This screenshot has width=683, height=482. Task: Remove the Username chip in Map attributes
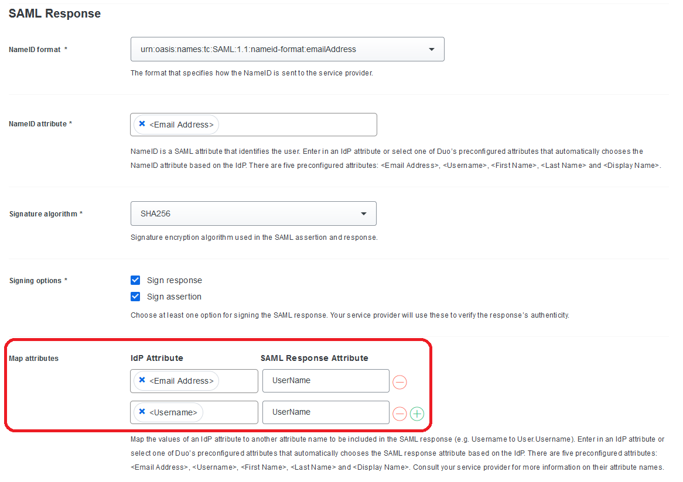142,412
